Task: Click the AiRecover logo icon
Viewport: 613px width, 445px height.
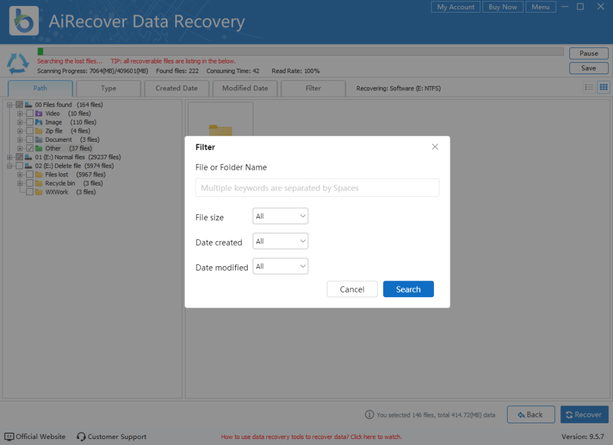Action: 23,20
